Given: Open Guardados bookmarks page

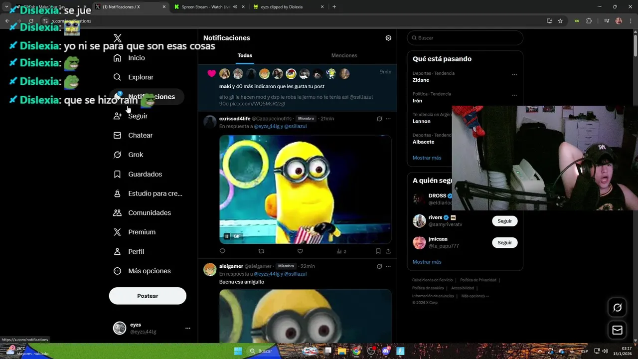Looking at the screenshot, I should click(x=138, y=174).
